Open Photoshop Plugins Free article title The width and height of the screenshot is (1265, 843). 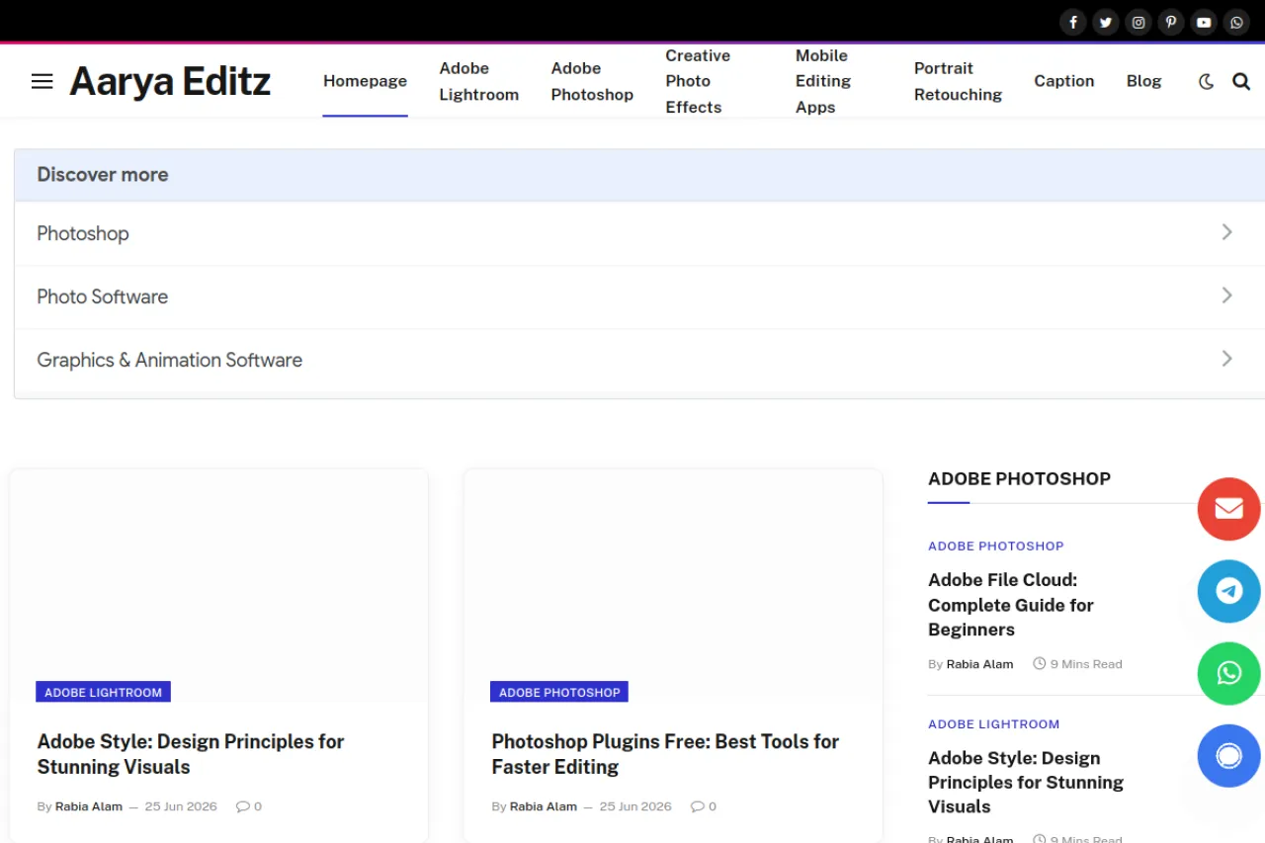(665, 754)
